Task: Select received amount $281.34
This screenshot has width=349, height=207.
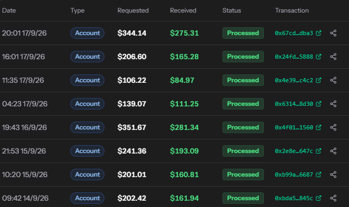Action: click(x=184, y=127)
